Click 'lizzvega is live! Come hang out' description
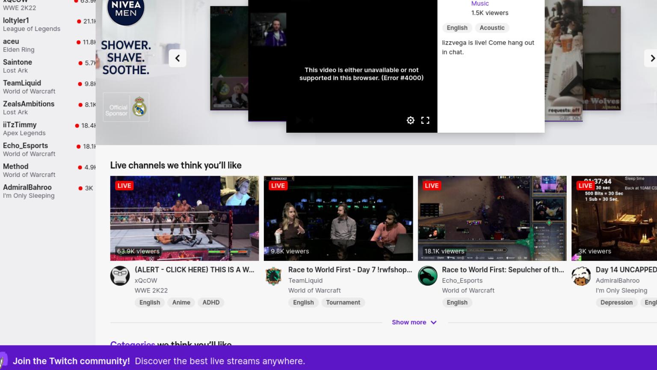 (x=488, y=48)
